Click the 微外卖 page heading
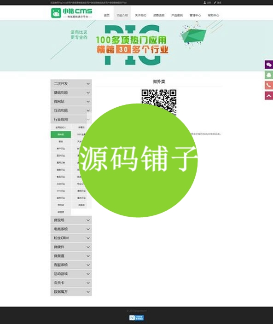The height and width of the screenshot is (324, 273). [159, 81]
